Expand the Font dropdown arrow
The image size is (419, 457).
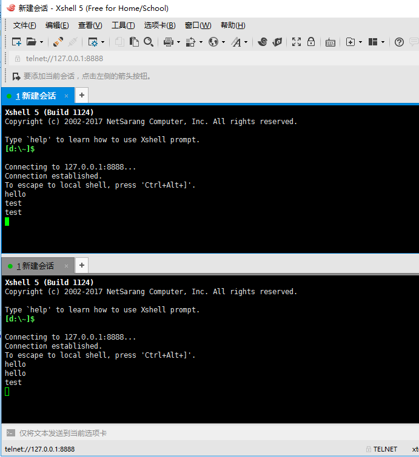click(x=246, y=42)
